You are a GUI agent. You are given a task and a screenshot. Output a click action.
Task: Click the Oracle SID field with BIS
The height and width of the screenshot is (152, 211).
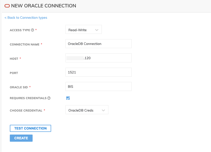[x=99, y=86]
